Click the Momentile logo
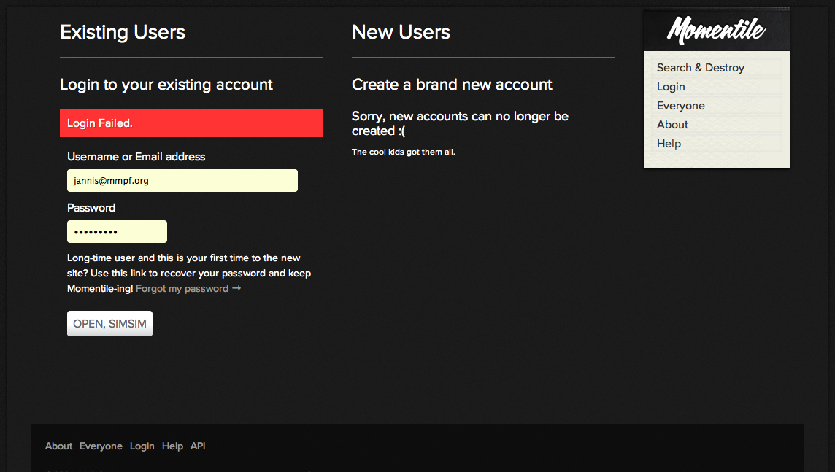Screen dimensions: 835x472 [x=716, y=30]
